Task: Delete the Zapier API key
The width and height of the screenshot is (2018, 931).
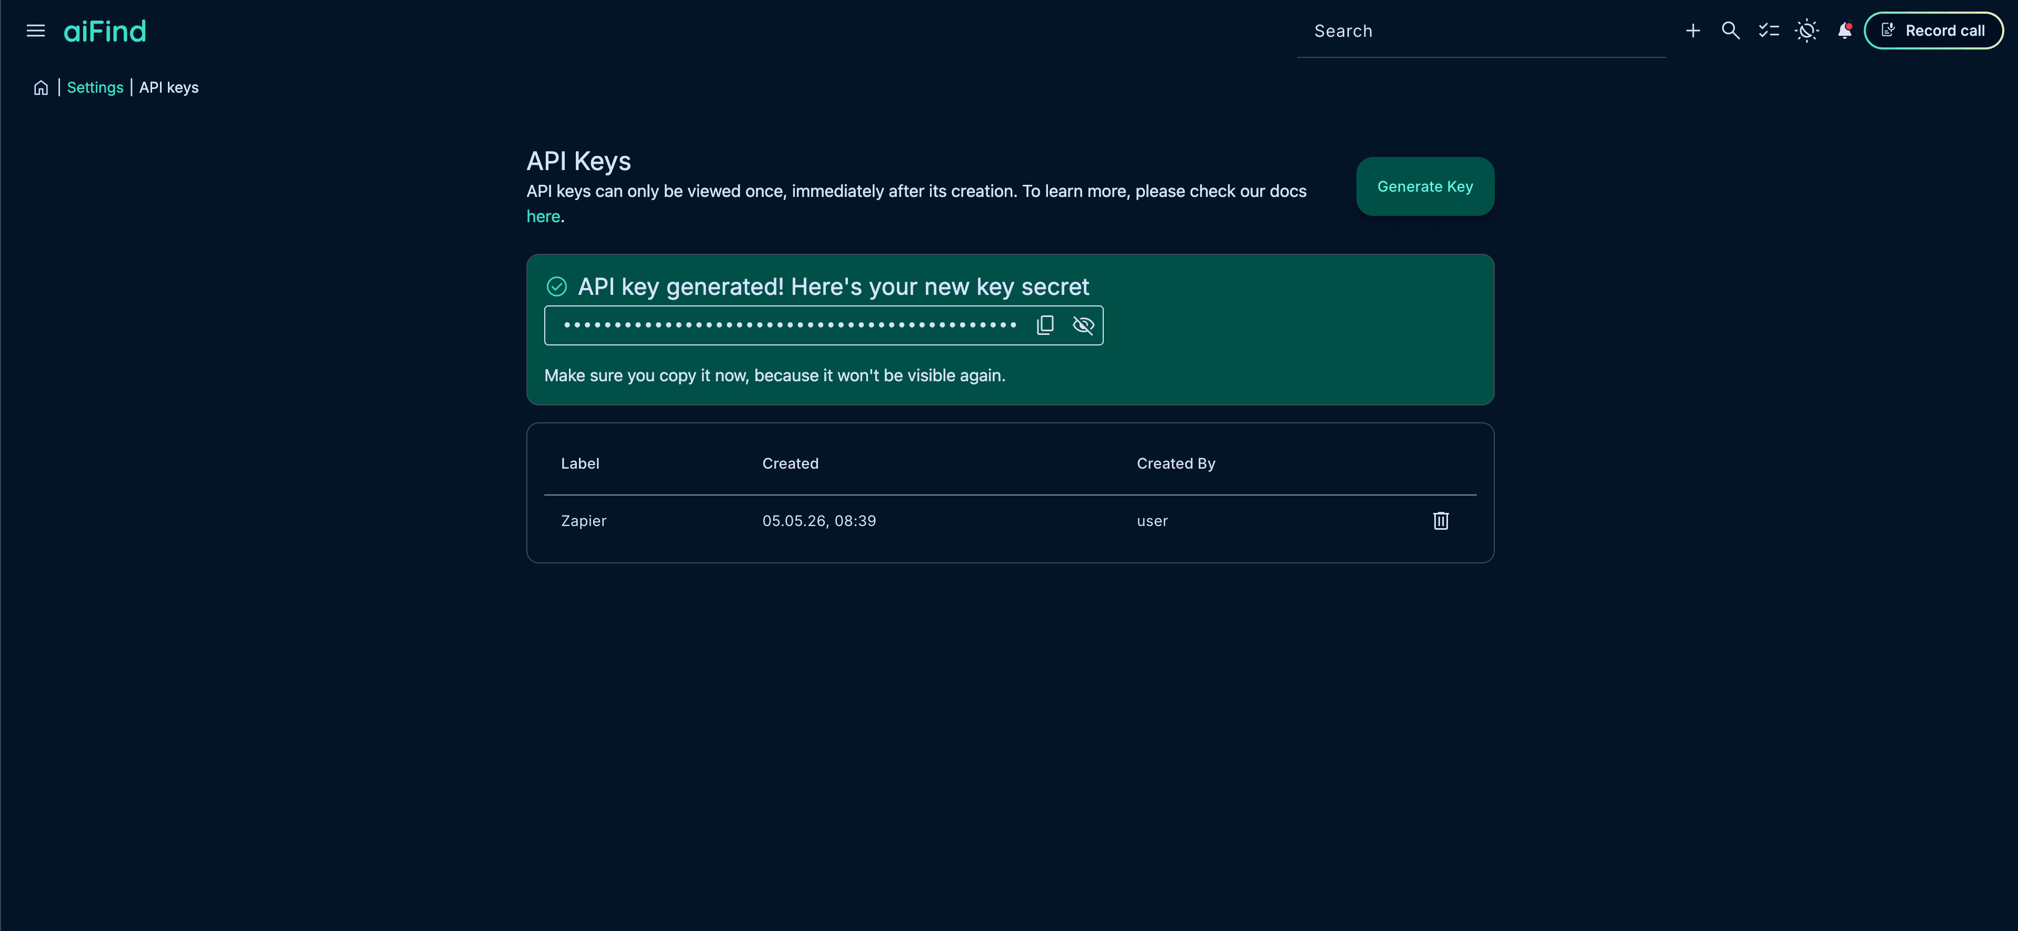Action: tap(1441, 521)
